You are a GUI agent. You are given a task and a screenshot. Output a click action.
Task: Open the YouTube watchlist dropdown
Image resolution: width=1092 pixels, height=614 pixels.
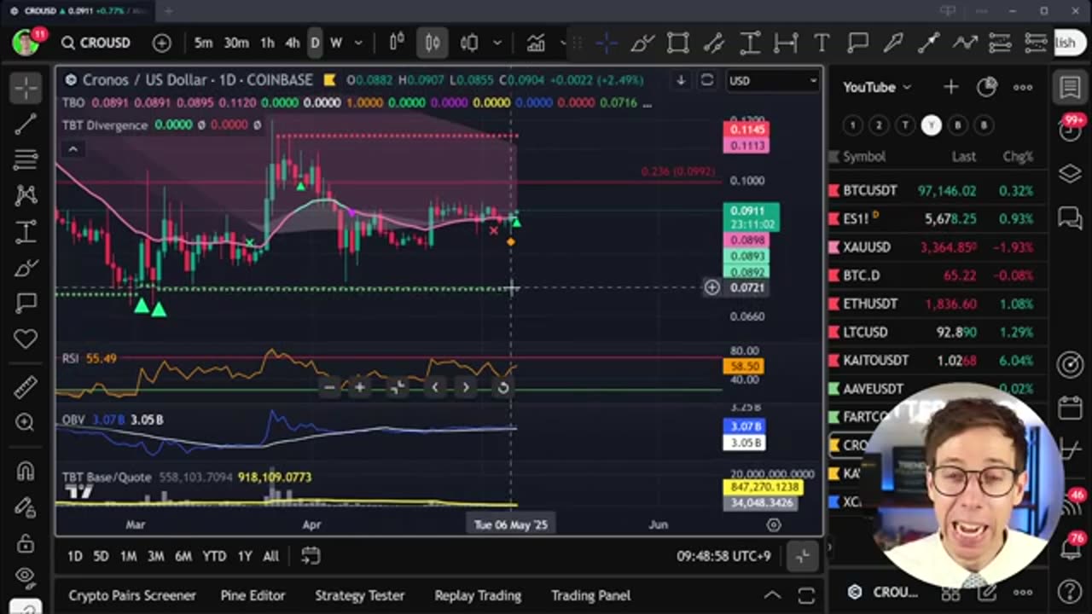pyautogui.click(x=877, y=87)
